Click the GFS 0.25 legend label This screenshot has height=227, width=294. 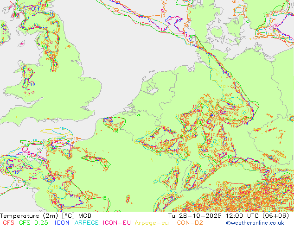pos(33,223)
